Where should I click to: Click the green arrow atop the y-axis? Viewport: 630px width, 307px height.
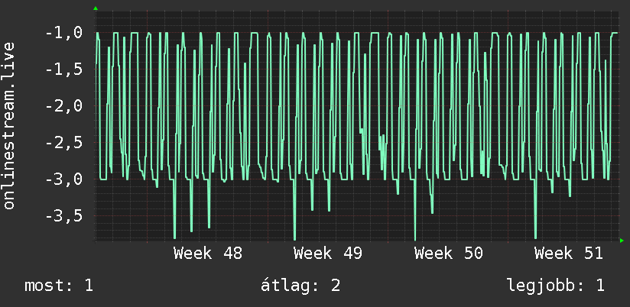(x=96, y=8)
